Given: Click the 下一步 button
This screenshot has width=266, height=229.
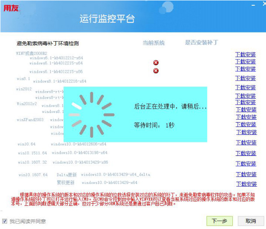Looking at the screenshot, I should pos(219,221).
